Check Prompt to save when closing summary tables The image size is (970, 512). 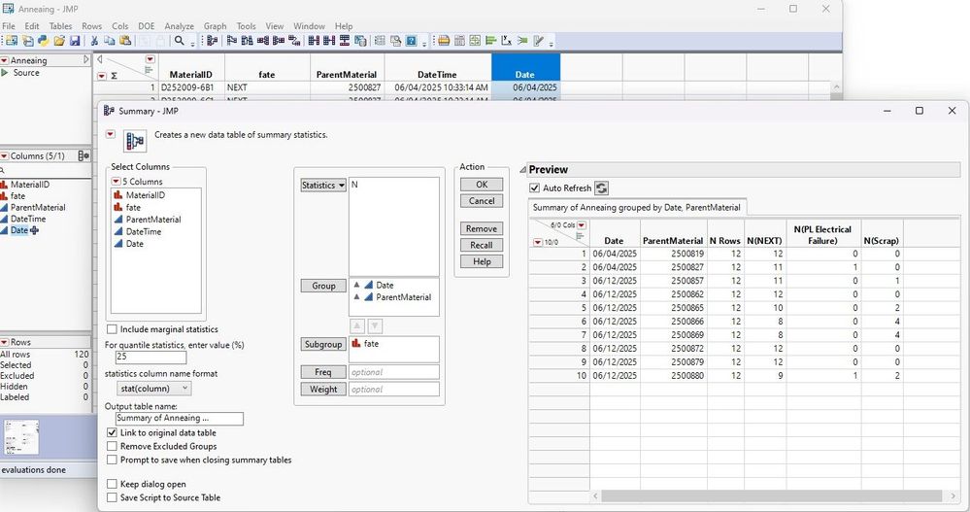[112, 460]
